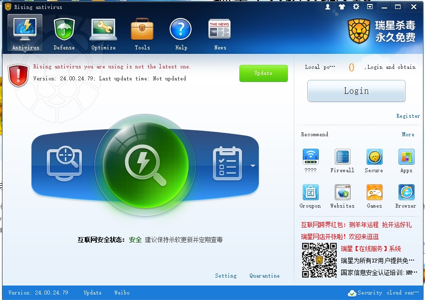The height and width of the screenshot is (300, 425).
Task: Click the More link in Recommend
Action: 408,135
